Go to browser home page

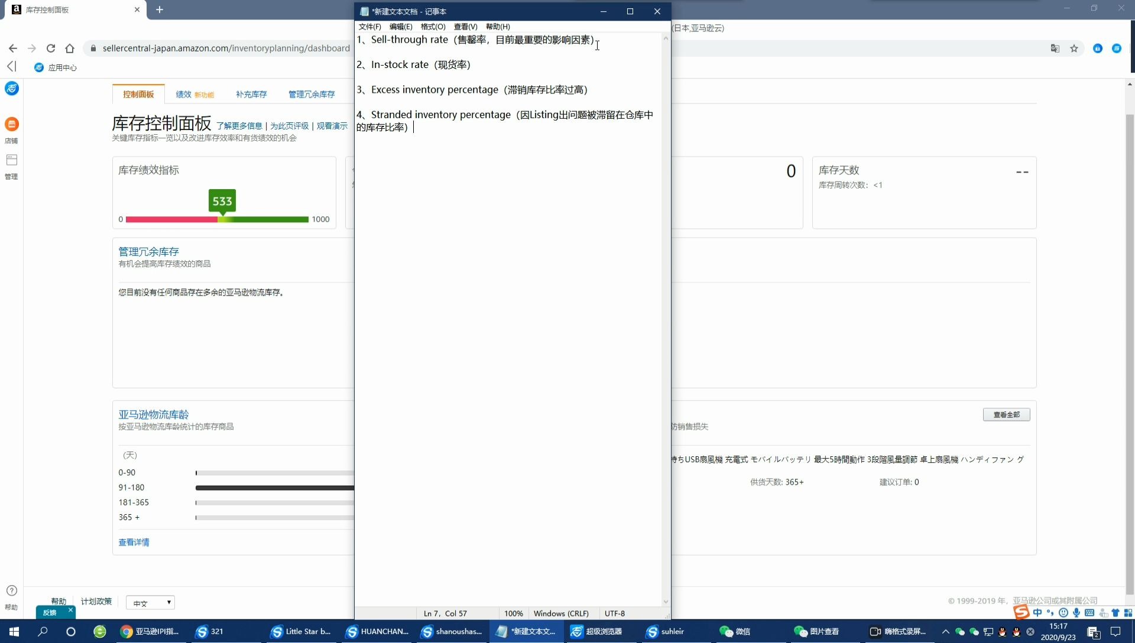tap(70, 48)
